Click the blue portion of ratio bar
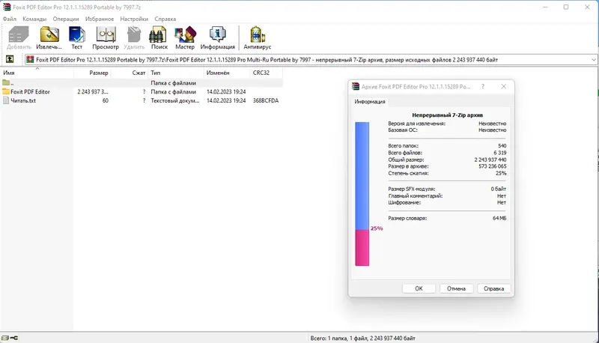This screenshot has height=343, width=599. pyautogui.click(x=362, y=176)
